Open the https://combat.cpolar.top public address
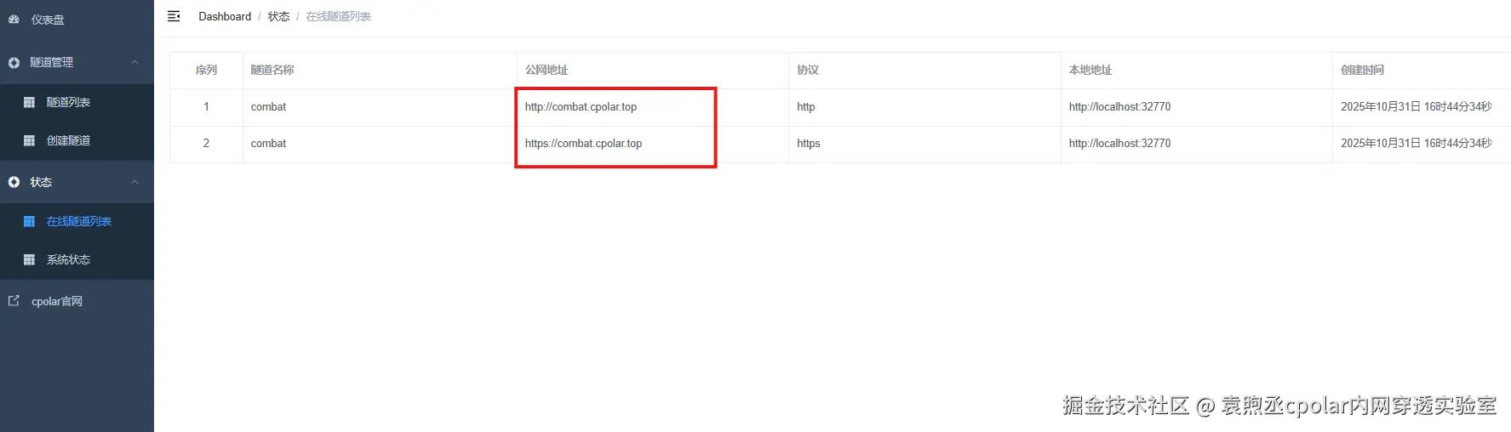 [x=583, y=144]
